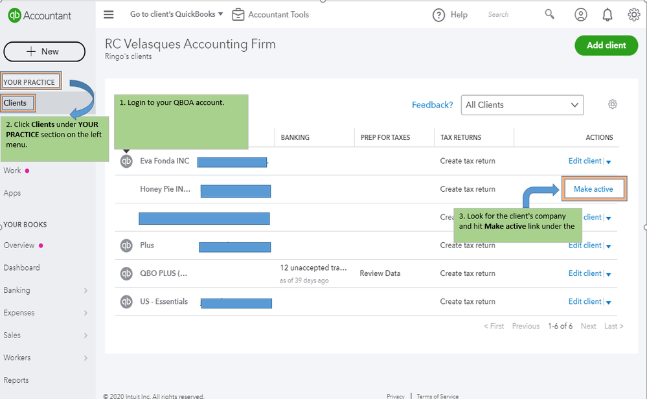Open the settings gear in top bar
The height and width of the screenshot is (399, 647).
[x=633, y=14]
